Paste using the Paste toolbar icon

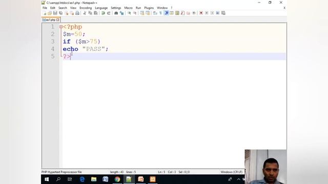96,13
